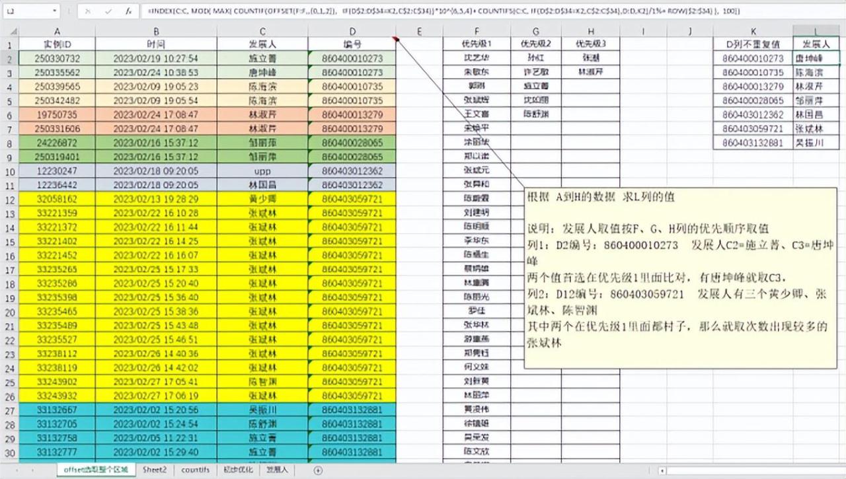Viewport: 846px width, 479px height.
Task: Click cell with ID 19750735
Action: pos(58,114)
